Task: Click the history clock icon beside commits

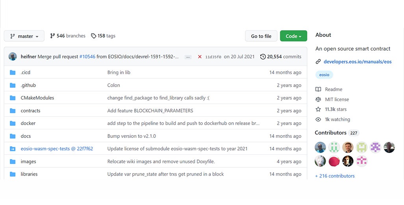Action: (263, 57)
